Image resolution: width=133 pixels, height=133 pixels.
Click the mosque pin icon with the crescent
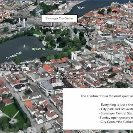[x=12, y=76]
